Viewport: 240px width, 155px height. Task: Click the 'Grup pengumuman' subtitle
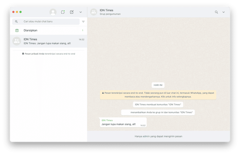110,14
